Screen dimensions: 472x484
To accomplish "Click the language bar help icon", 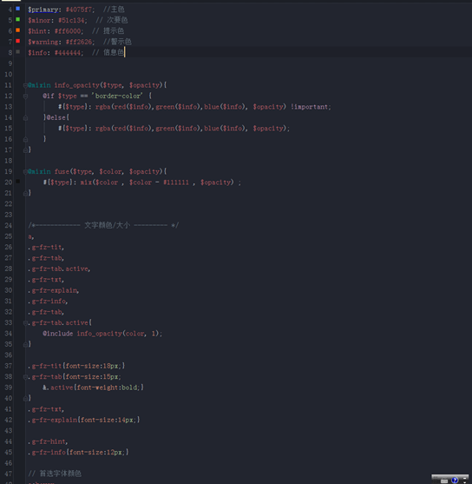I will (x=455, y=481).
